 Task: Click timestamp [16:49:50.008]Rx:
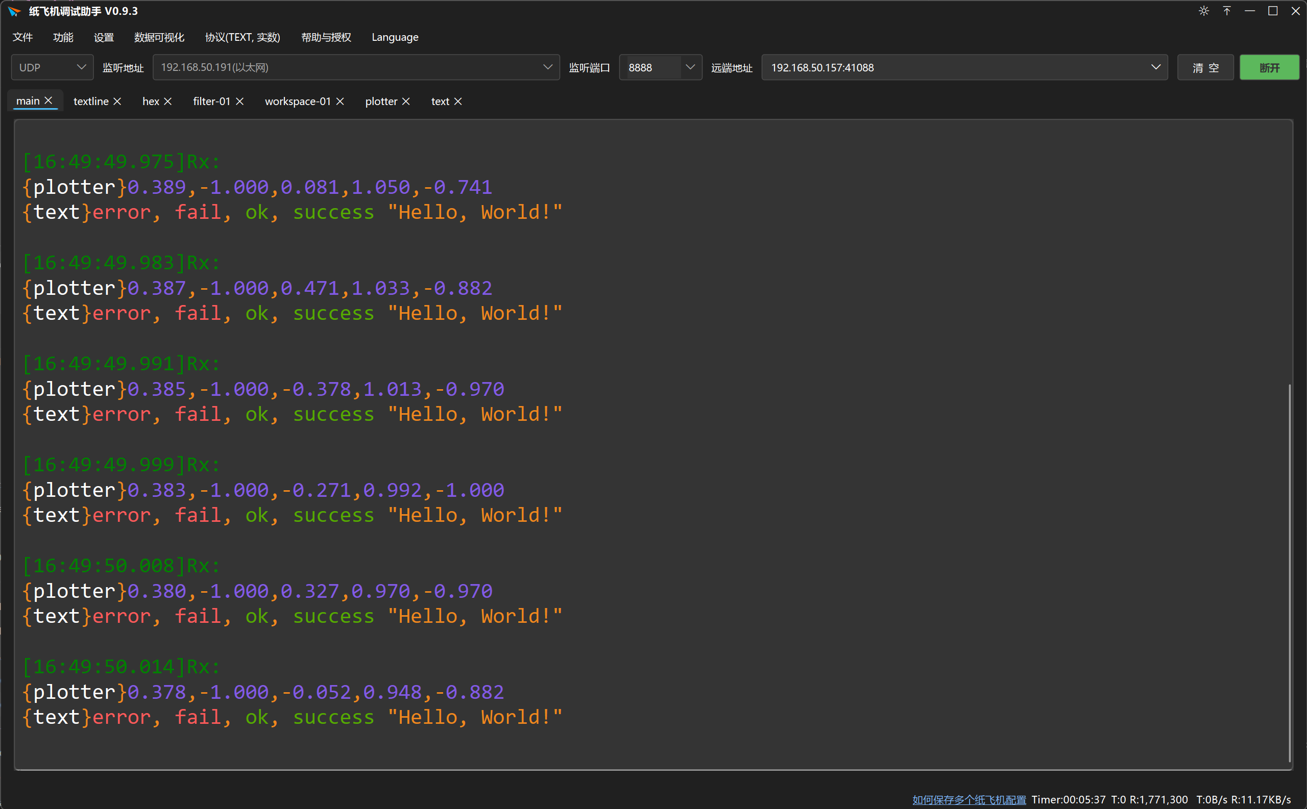coord(121,566)
